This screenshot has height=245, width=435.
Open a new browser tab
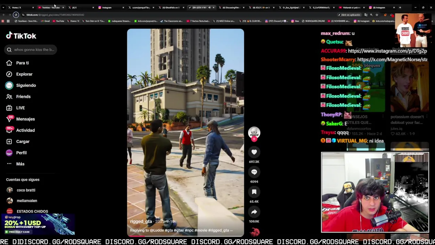(400, 7)
